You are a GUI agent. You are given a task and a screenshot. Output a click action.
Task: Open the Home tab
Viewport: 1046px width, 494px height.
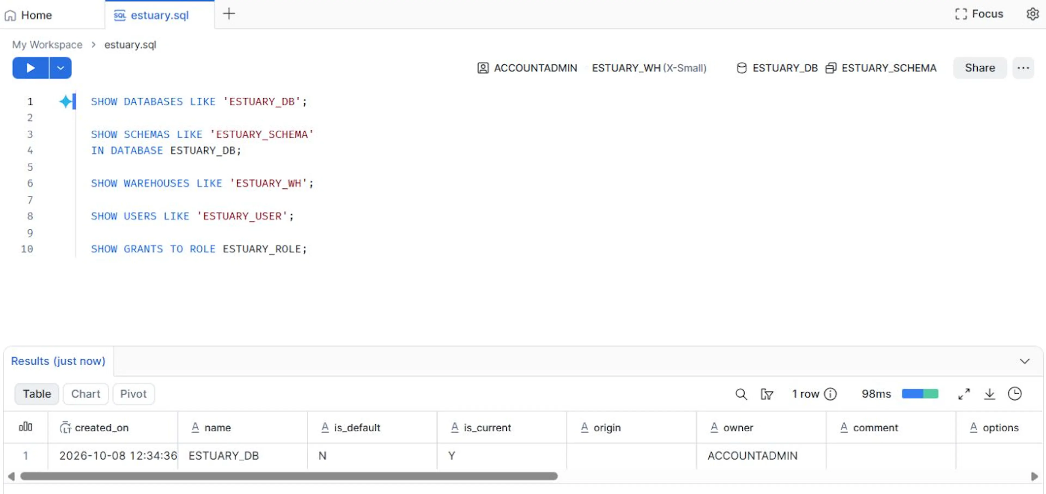28,15
